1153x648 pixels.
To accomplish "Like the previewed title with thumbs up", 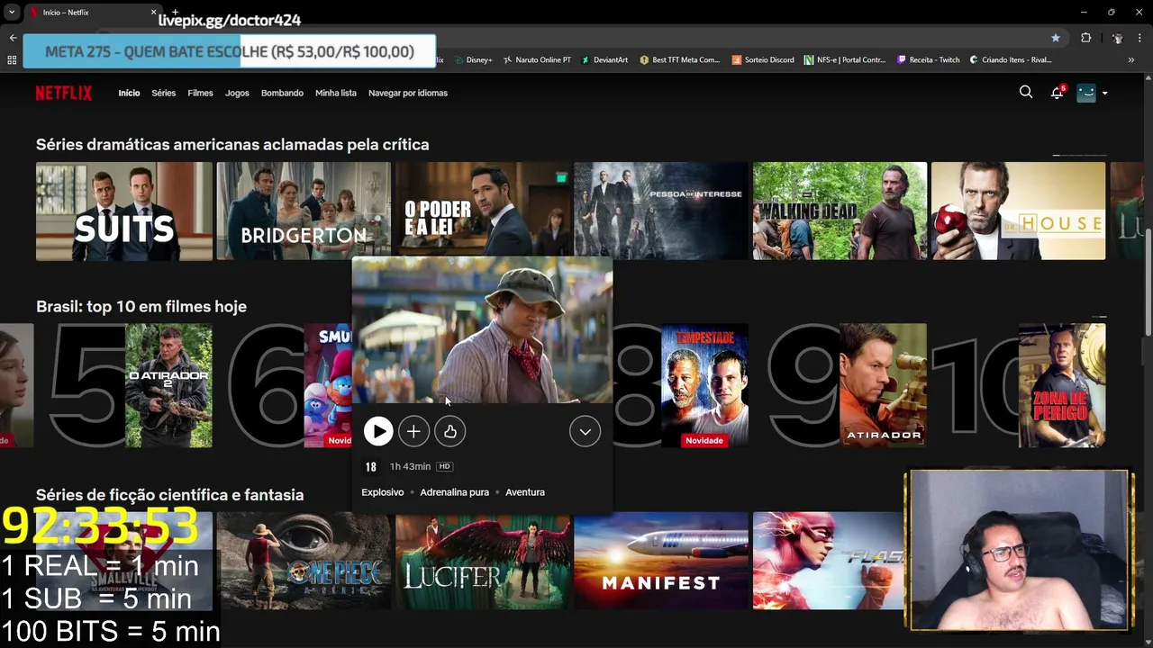I will pyautogui.click(x=449, y=432).
